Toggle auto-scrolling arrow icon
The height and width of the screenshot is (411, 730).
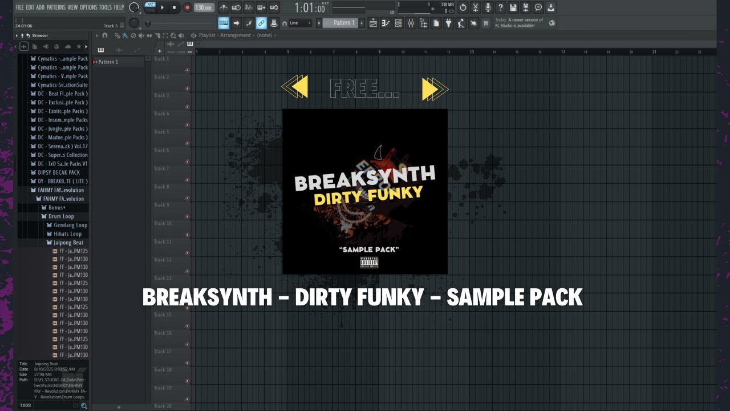[x=236, y=23]
